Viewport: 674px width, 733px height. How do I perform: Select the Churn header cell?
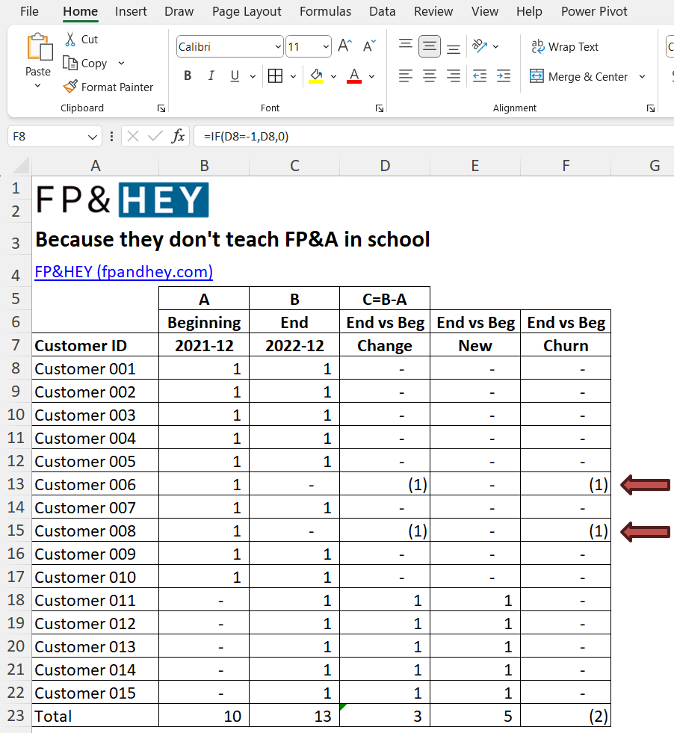click(566, 345)
